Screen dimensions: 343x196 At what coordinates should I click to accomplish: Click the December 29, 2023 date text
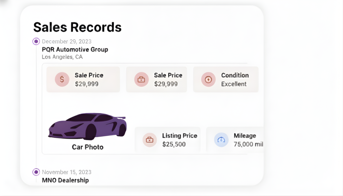point(67,42)
